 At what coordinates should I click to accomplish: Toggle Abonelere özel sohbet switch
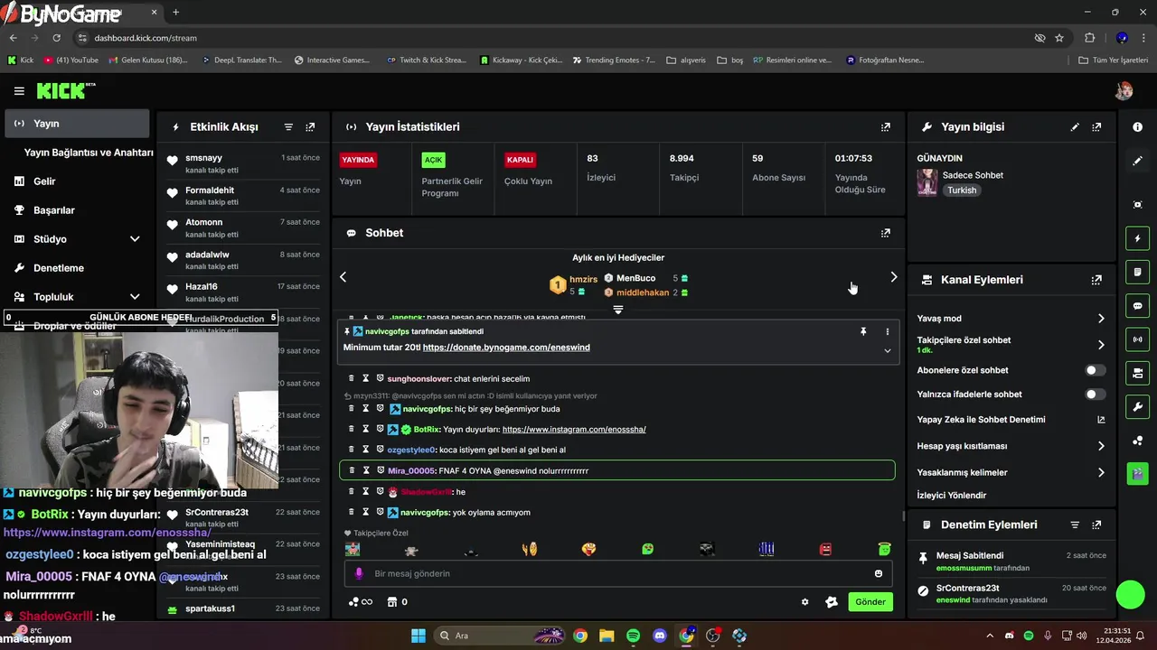pyautogui.click(x=1095, y=370)
